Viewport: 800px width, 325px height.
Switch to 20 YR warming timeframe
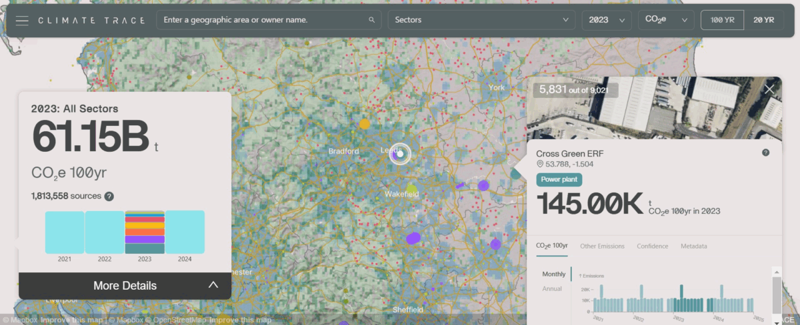pos(763,20)
